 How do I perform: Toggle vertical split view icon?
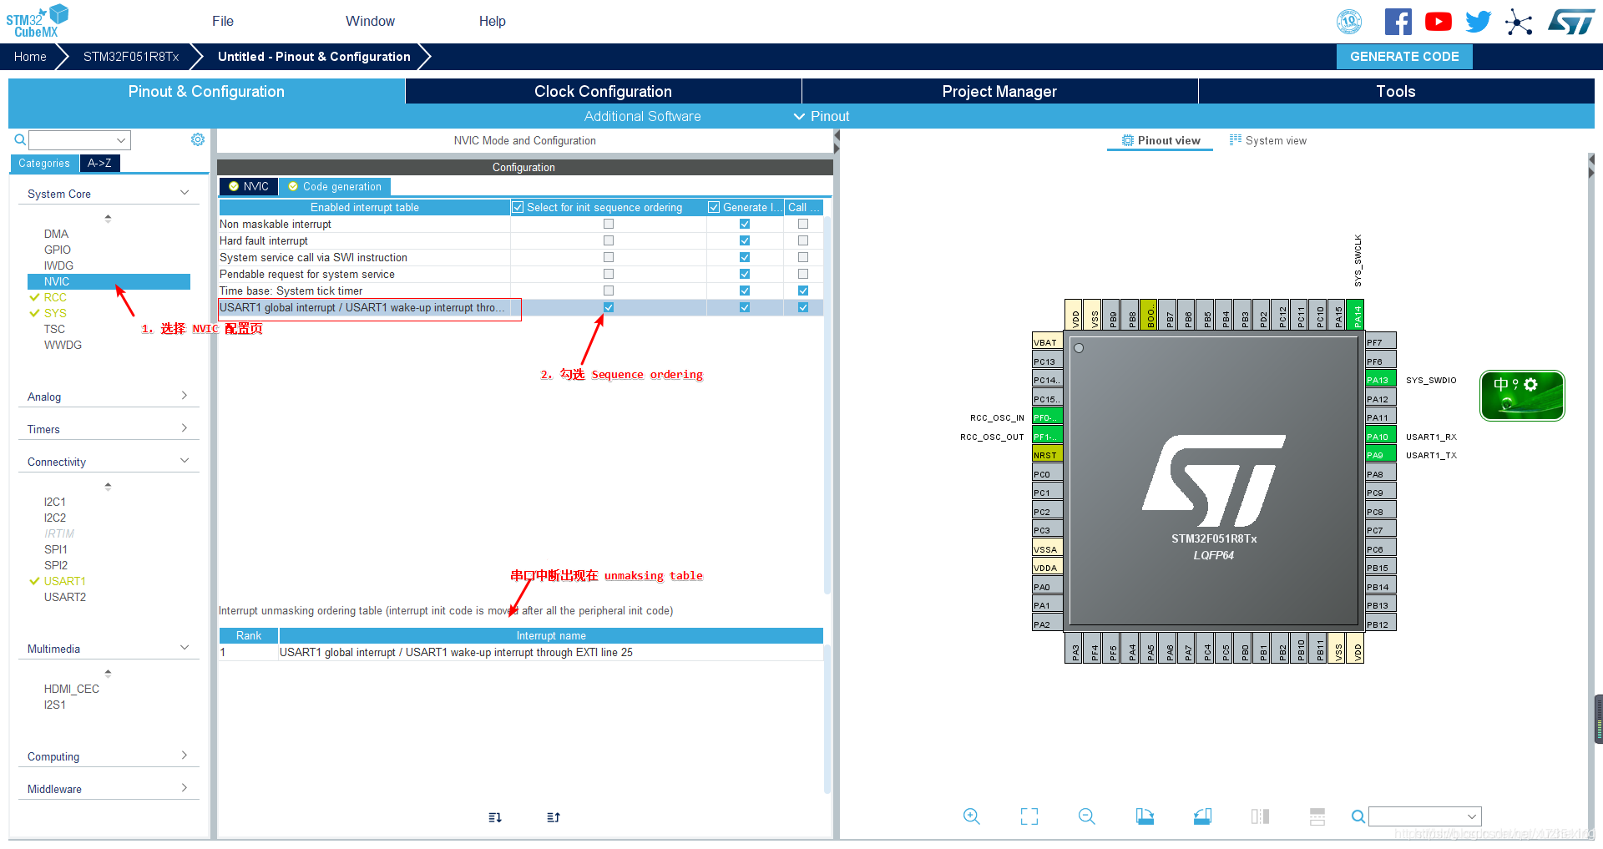(1260, 816)
